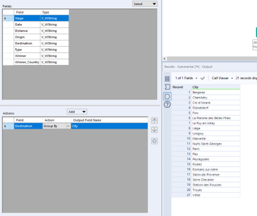The image size is (257, 216).
Task: Select the Peyragudes result cell
Action: 215,159
